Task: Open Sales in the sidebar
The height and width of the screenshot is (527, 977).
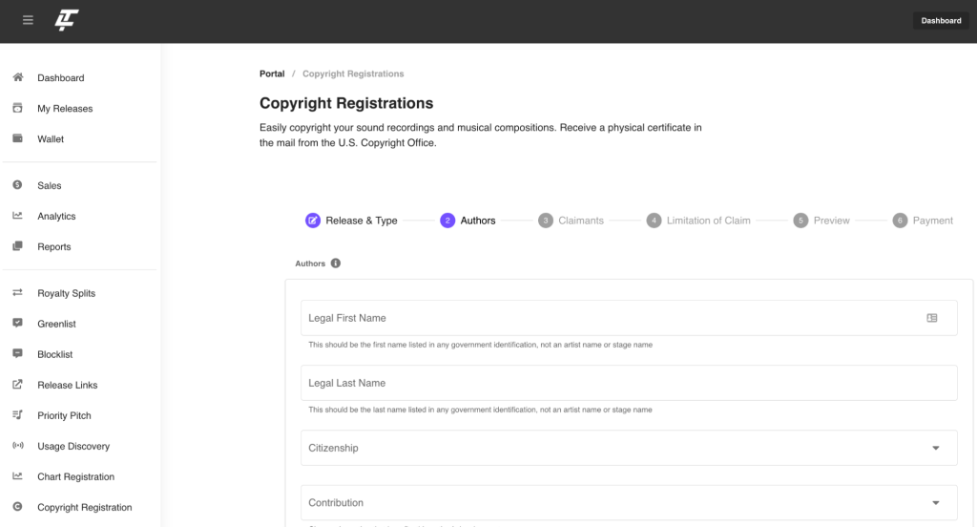Action: point(50,185)
